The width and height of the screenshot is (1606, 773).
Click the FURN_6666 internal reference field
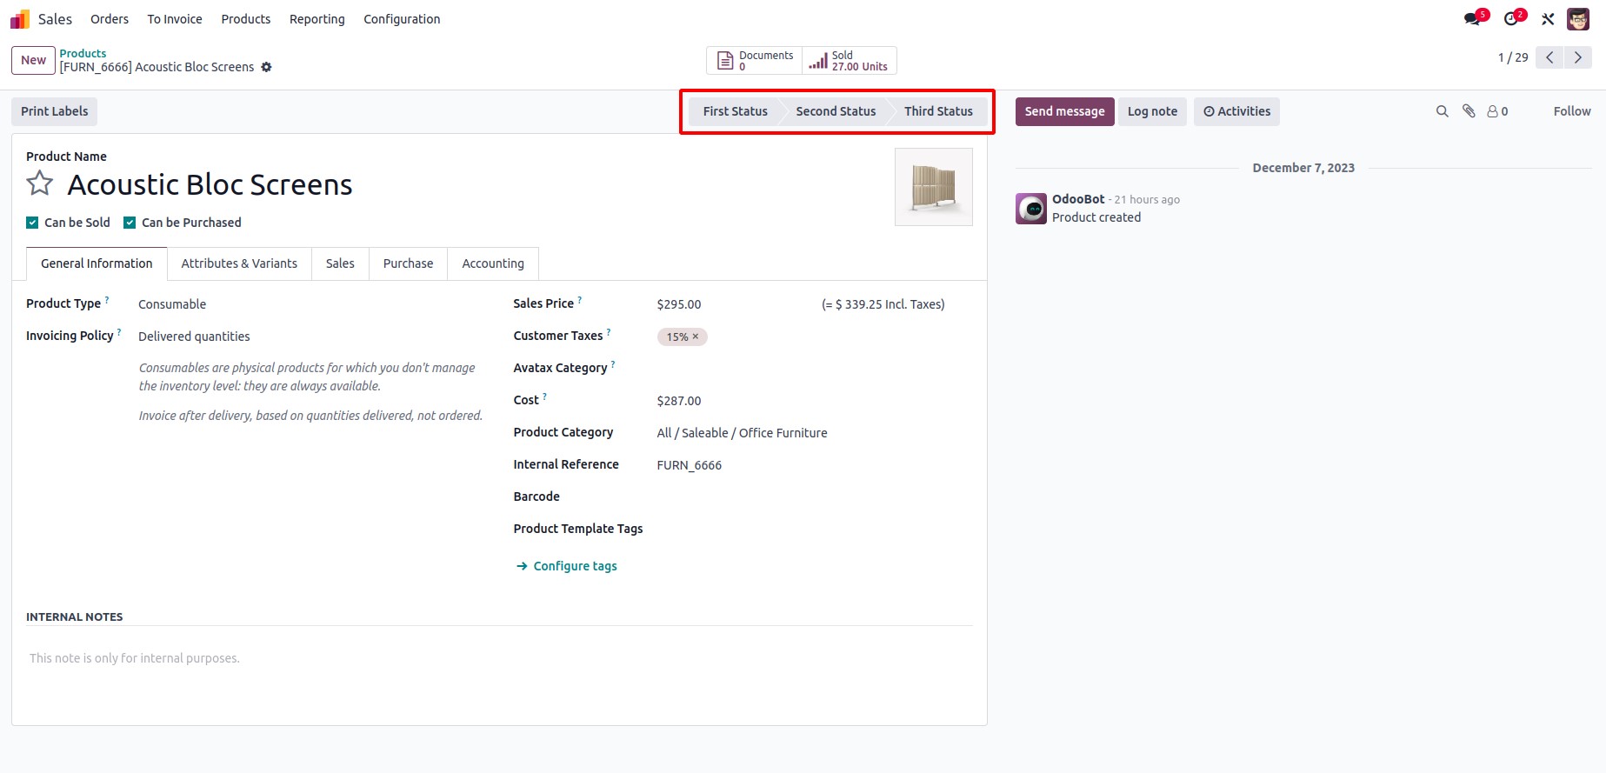[x=814, y=465]
